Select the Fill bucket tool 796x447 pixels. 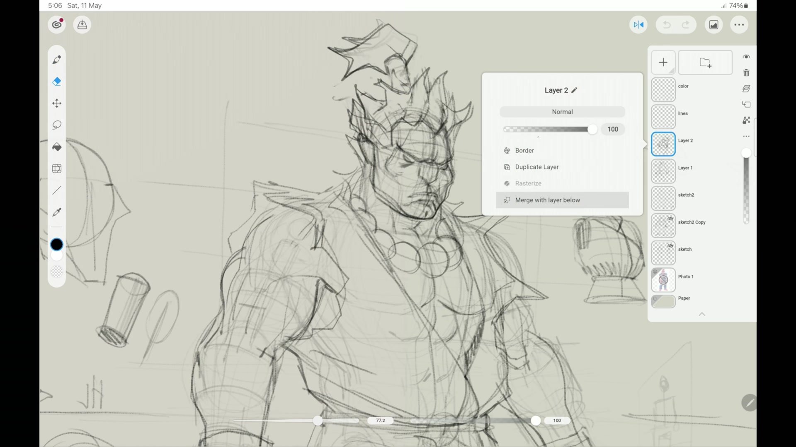[x=57, y=147]
